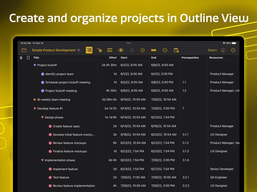Tap the Resources column header
The image size is (257, 192).
tap(216, 58)
